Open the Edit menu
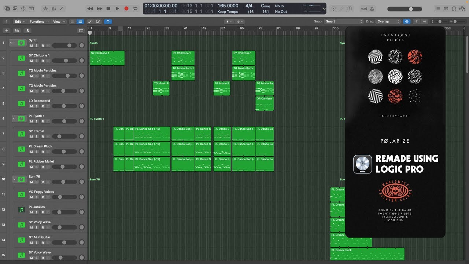 (x=19, y=22)
